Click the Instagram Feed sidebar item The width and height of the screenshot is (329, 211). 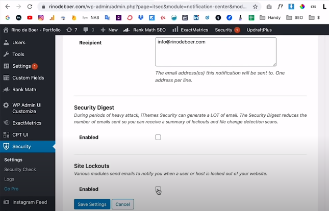coord(30,202)
